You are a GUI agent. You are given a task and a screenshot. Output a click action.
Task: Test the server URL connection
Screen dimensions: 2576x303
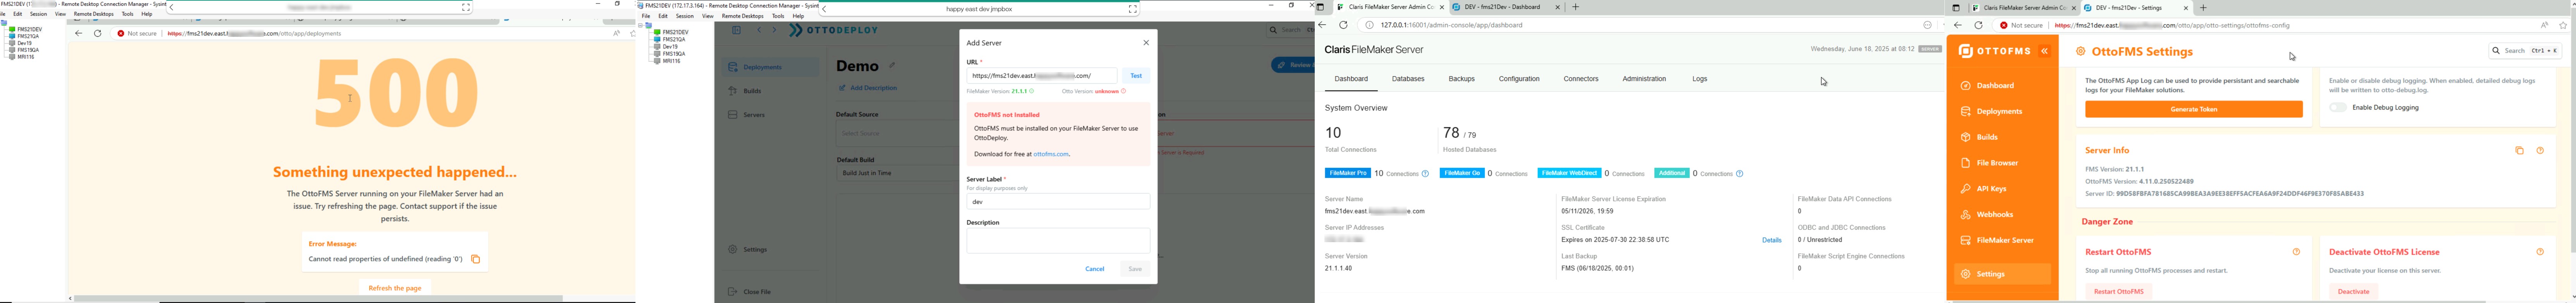pos(1136,76)
